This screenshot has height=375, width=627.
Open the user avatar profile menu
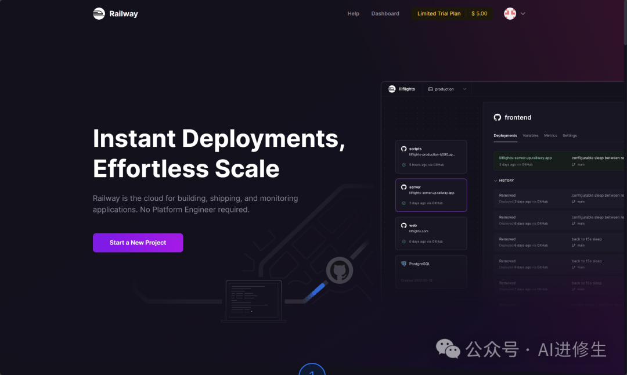click(510, 13)
